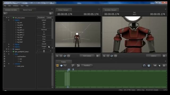
Task: Collapse the bot_scout_boss1 tree arrow
Action: (x=9, y=18)
